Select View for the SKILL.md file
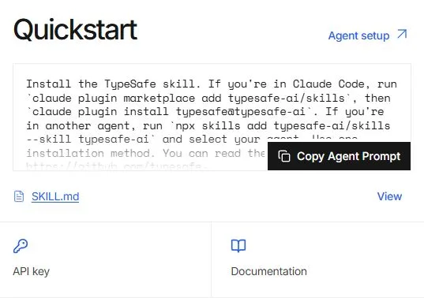424x298 pixels. [x=389, y=196]
